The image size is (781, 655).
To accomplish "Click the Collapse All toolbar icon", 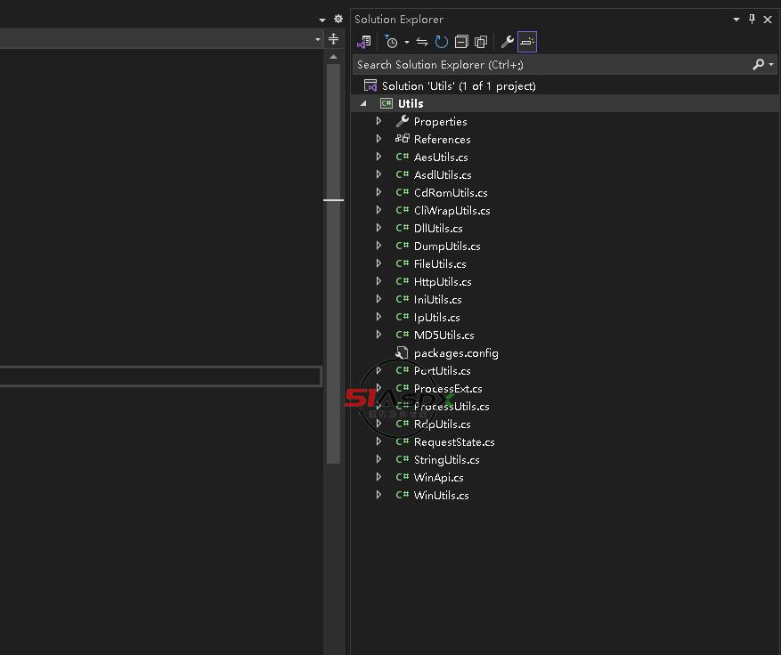I will pos(461,42).
